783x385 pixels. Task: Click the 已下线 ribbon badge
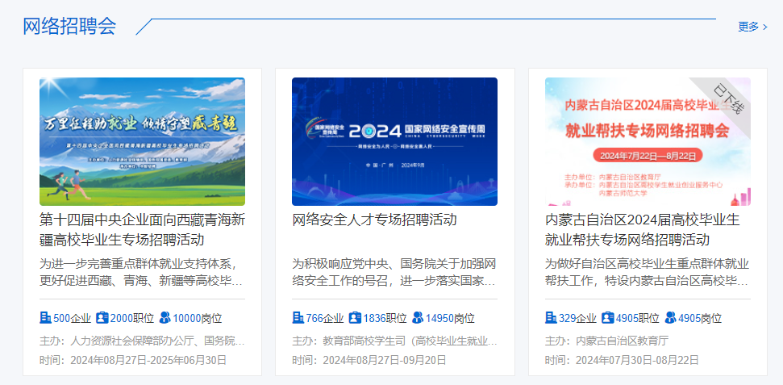[728, 100]
